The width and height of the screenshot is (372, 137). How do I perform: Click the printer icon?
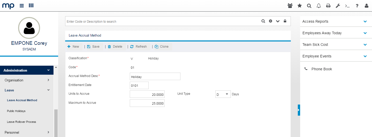coord(328,6)
